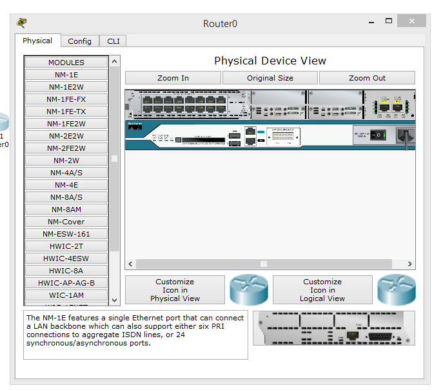
Task: Select the NM-2E2W module
Action: [66, 136]
